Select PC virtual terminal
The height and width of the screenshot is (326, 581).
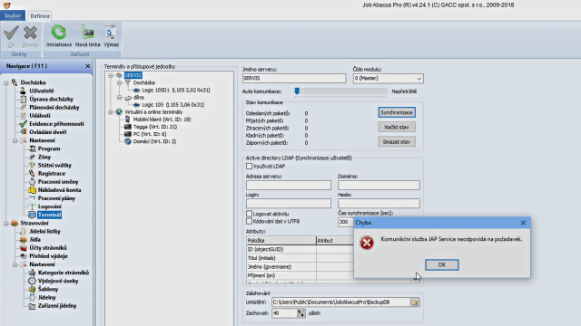tap(149, 134)
